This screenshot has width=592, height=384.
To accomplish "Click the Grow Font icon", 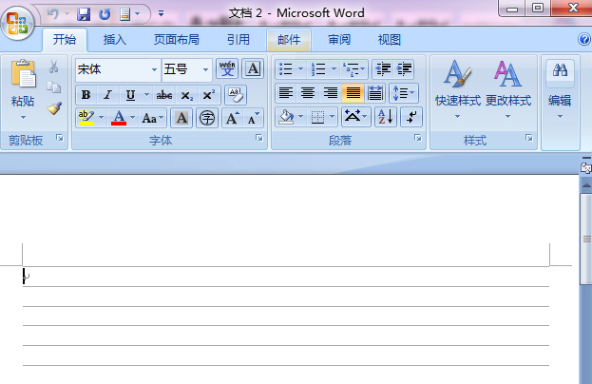I will click(232, 118).
